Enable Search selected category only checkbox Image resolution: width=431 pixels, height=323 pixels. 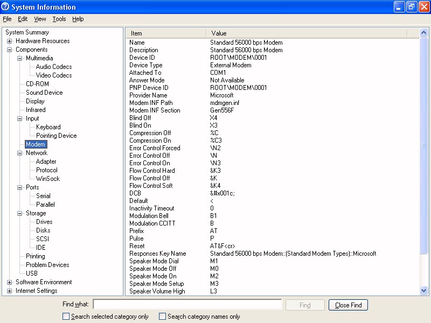point(66,317)
